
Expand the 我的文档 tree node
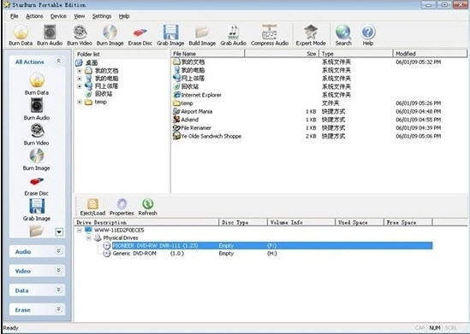point(80,71)
